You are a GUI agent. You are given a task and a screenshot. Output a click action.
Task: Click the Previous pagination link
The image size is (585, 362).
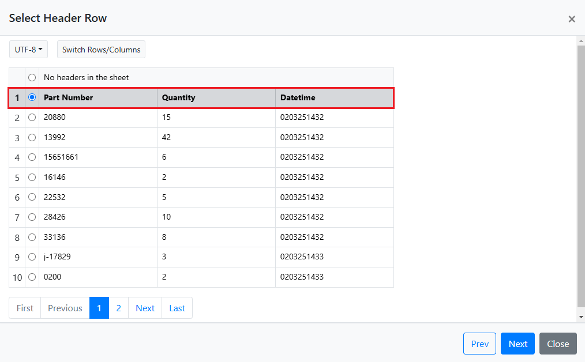click(x=65, y=308)
